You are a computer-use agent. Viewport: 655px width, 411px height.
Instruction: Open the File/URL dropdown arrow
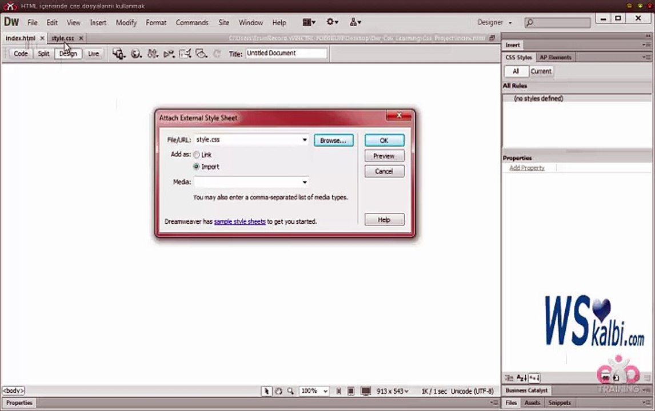(305, 140)
